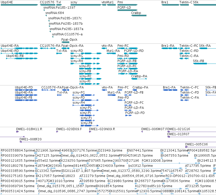Click the Pmi-RC transcript label
216x195 pixels.
point(123,46)
